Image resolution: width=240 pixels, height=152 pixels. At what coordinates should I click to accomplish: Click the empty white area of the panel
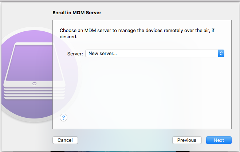pyautogui.click(x=146, y=95)
